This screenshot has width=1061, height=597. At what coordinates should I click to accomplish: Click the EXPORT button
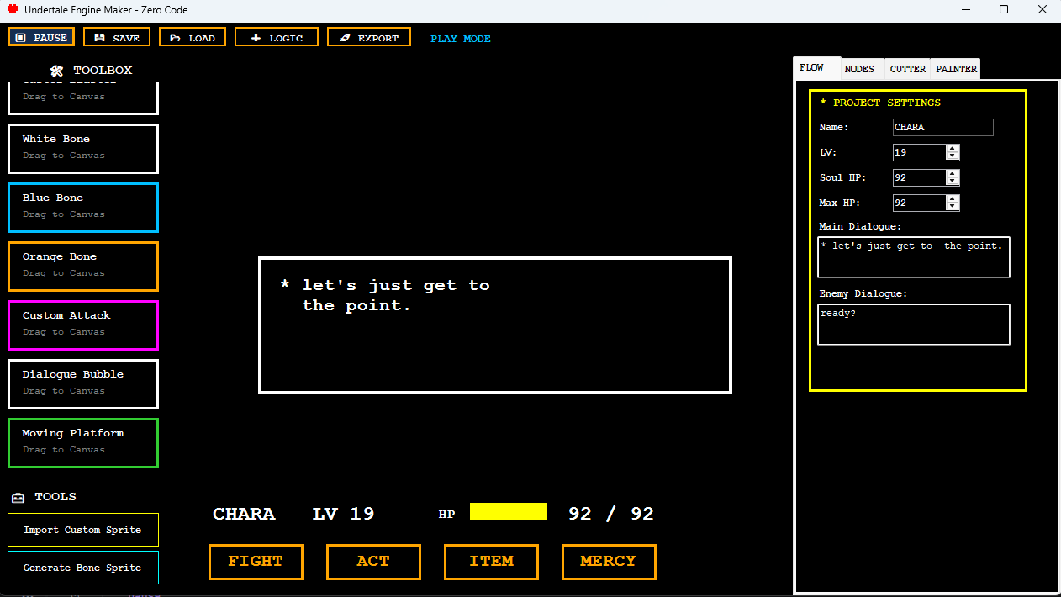pos(369,37)
